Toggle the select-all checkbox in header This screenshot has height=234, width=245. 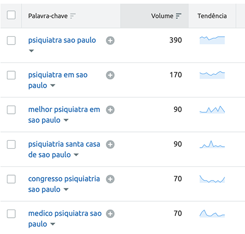[x=11, y=15]
